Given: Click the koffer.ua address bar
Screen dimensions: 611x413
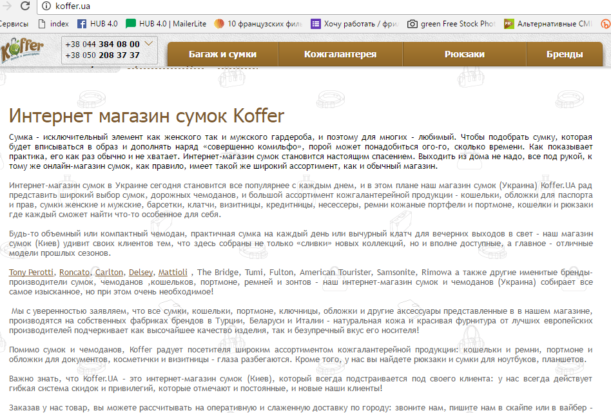Looking at the screenshot, I should click(x=325, y=6).
